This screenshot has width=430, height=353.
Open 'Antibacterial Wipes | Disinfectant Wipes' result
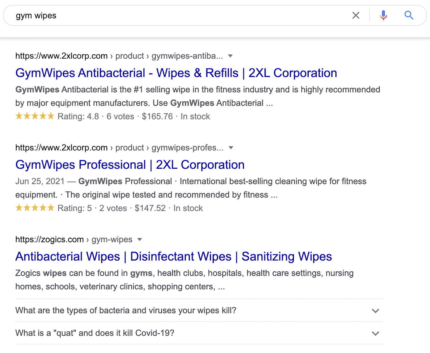pos(174,256)
